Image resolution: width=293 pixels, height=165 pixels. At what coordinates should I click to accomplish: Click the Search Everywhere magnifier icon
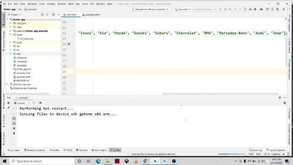(x=284, y=9)
